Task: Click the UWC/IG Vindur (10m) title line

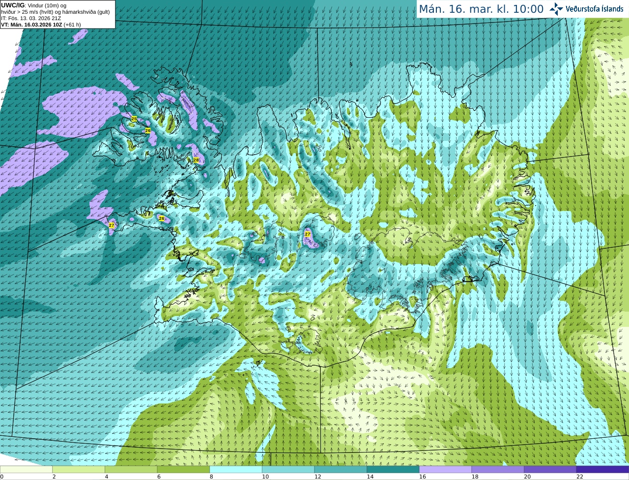Action: coord(33,5)
